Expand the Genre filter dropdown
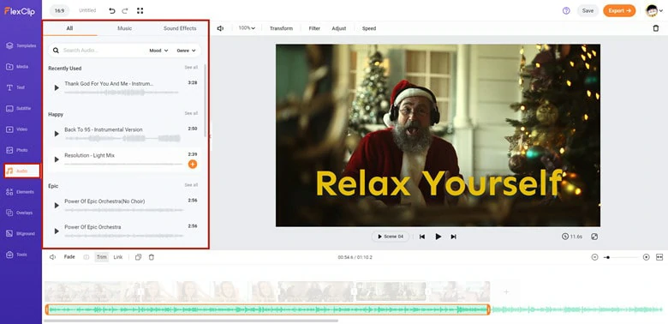This screenshot has height=324, width=668. coord(186,51)
